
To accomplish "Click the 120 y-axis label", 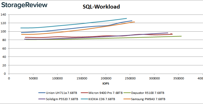I will coord(3,23).
